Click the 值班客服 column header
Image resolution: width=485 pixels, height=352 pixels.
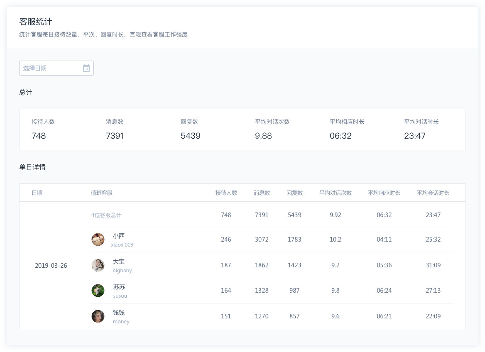click(x=102, y=193)
